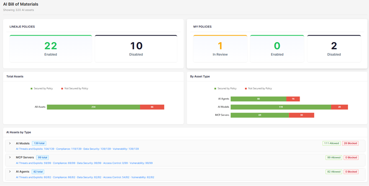Open the 10 Disabled Lineaje policies card
This screenshot has height=186, width=369.
(136, 48)
